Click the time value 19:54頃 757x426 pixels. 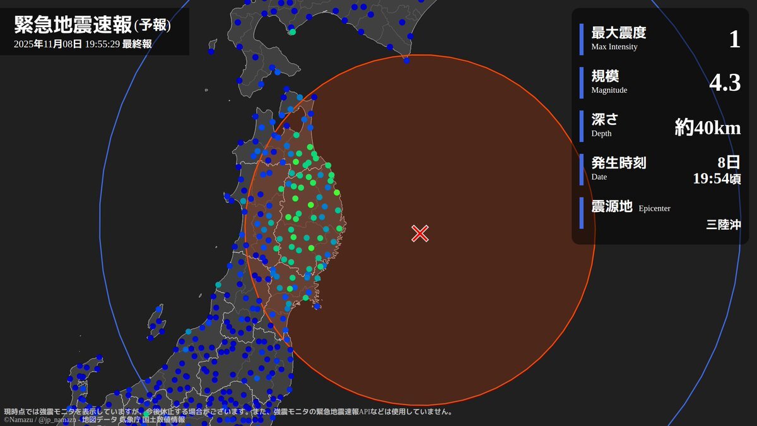[x=717, y=179]
